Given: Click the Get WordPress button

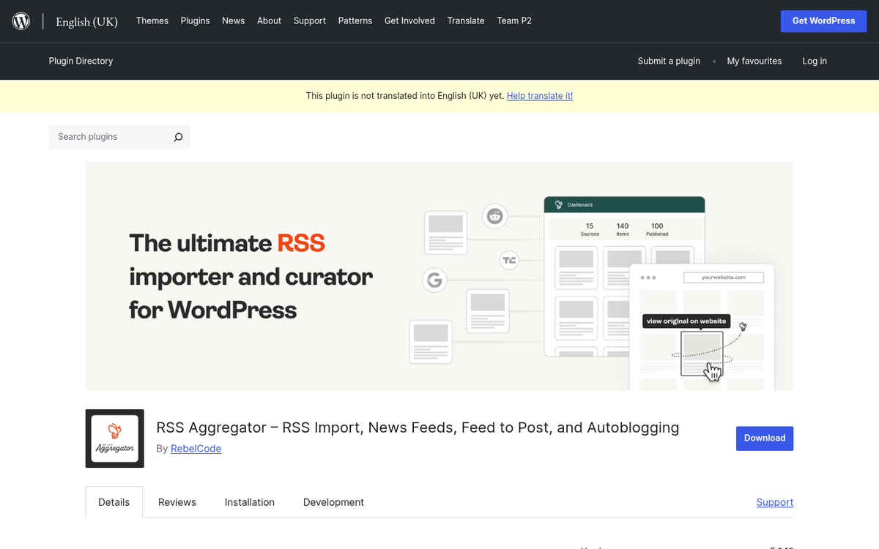Looking at the screenshot, I should coord(823,20).
